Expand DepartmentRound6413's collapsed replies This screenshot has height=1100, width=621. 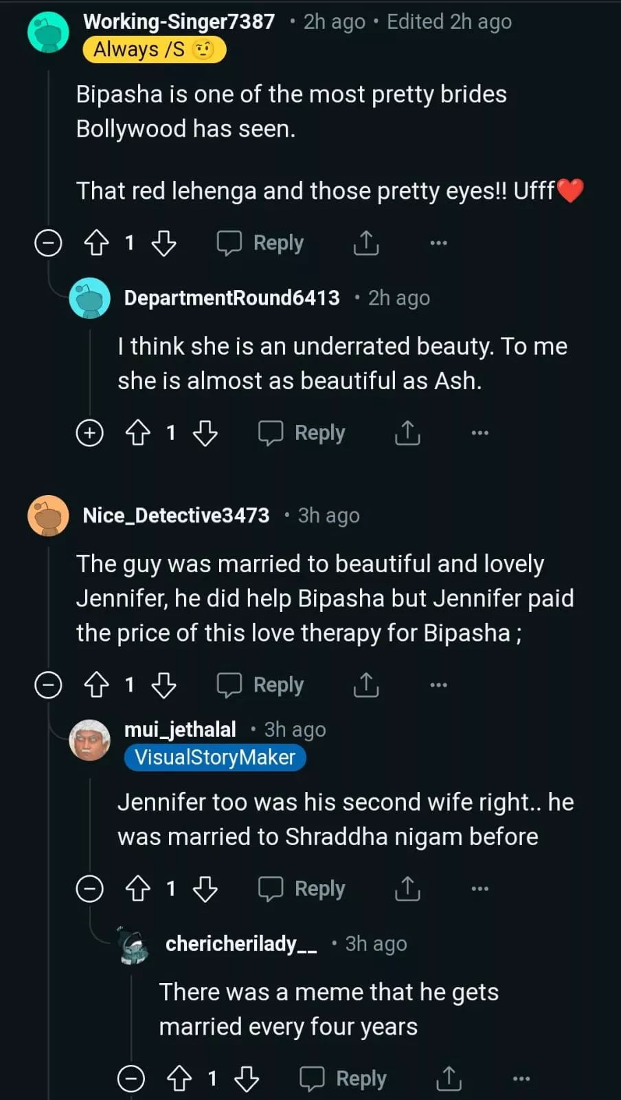coord(89,433)
